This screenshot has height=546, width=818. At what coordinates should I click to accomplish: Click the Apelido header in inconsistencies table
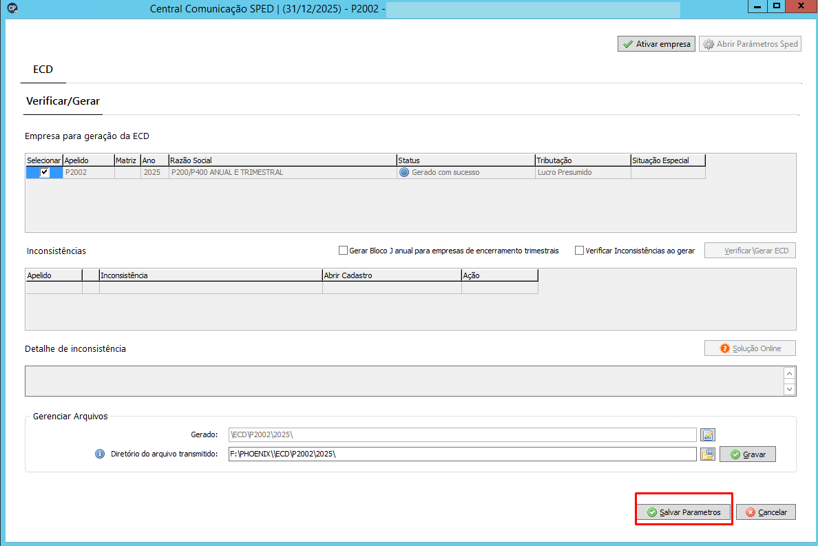(54, 275)
